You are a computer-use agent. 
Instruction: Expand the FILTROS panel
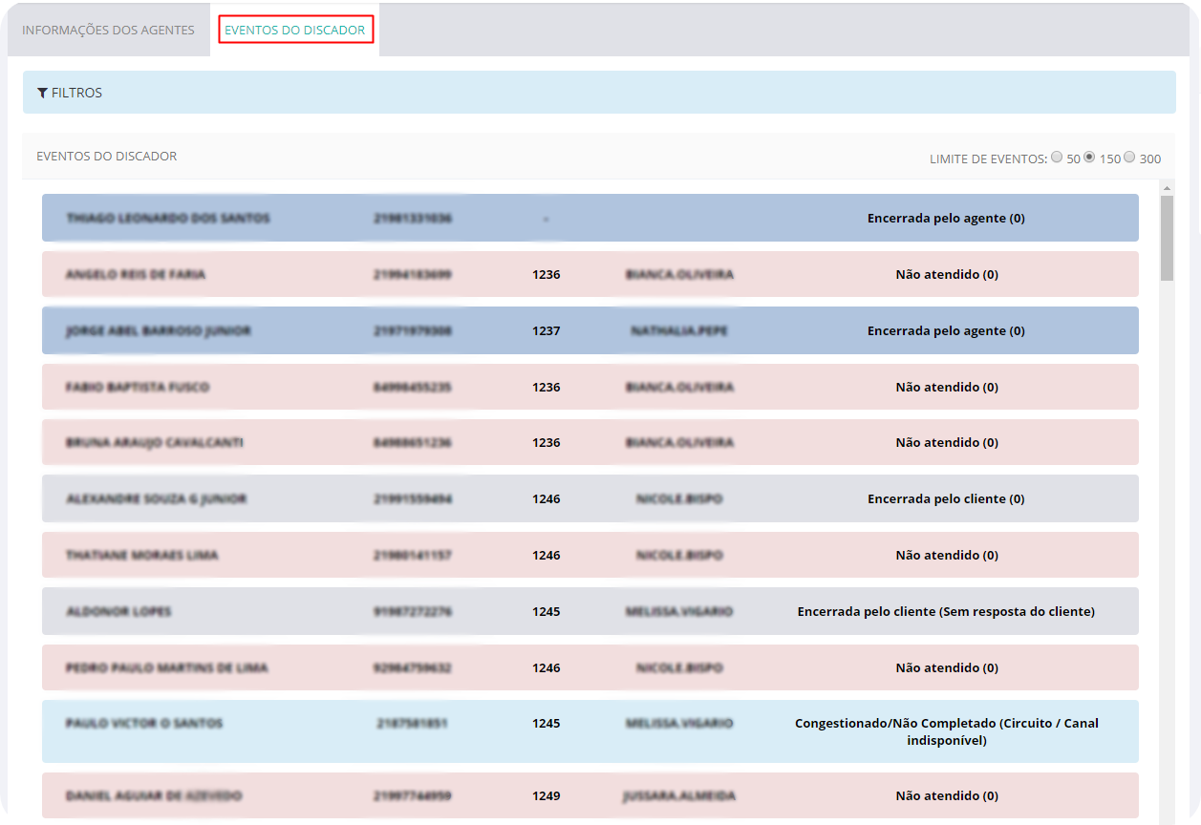click(76, 93)
